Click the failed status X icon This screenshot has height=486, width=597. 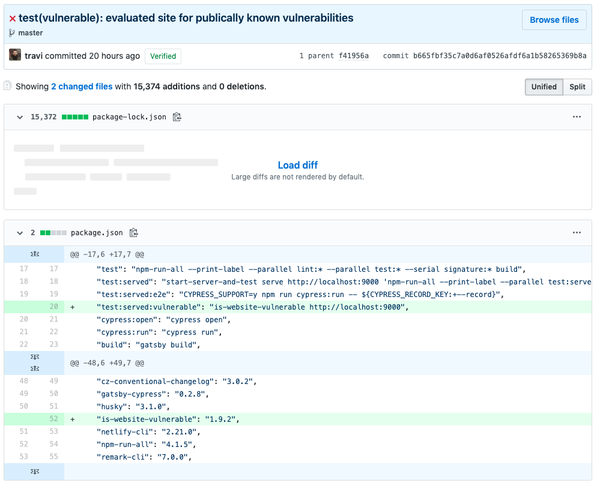(13, 18)
